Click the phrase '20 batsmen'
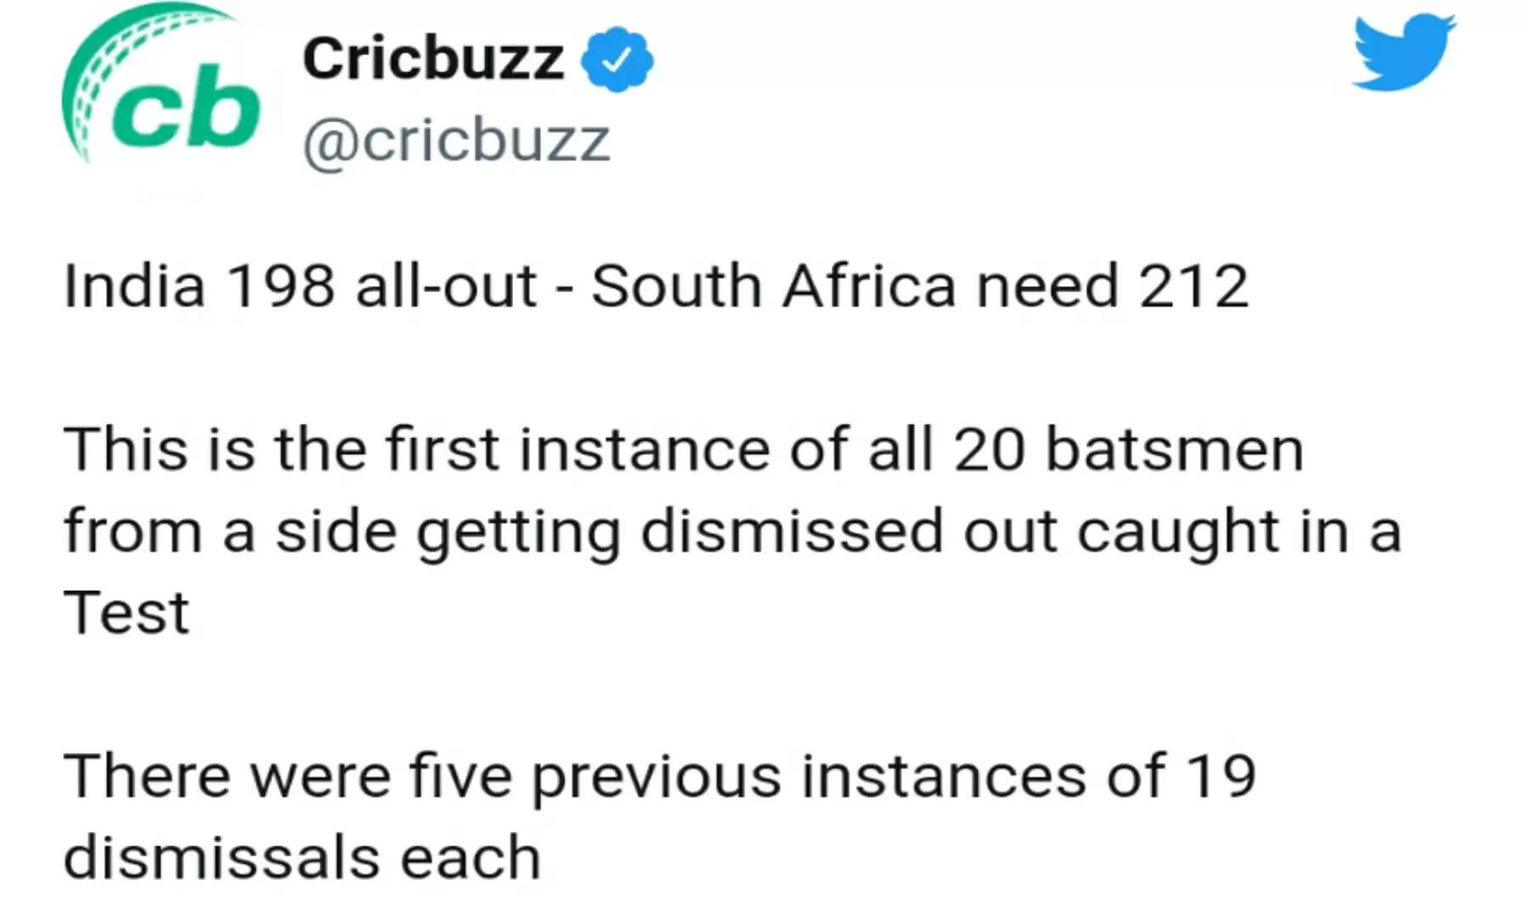This screenshot has height=917, width=1529. (x=1129, y=449)
